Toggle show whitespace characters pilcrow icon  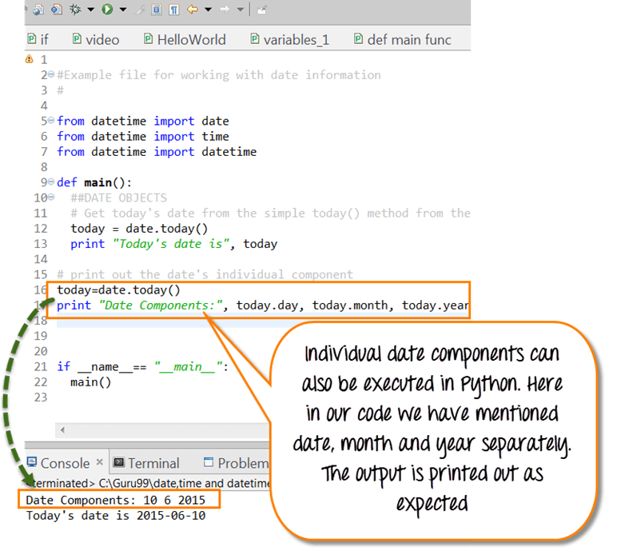point(174,10)
